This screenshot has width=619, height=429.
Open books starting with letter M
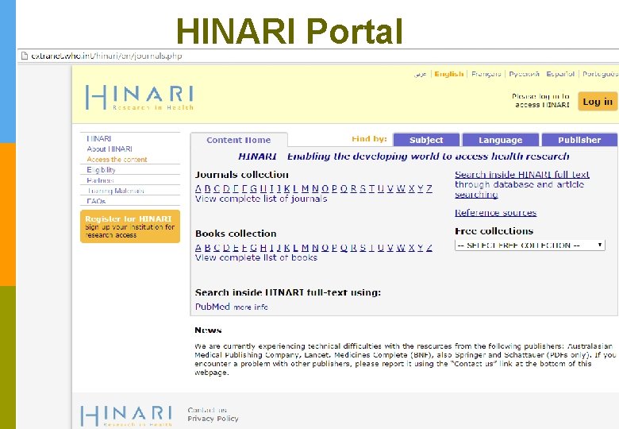(x=306, y=248)
